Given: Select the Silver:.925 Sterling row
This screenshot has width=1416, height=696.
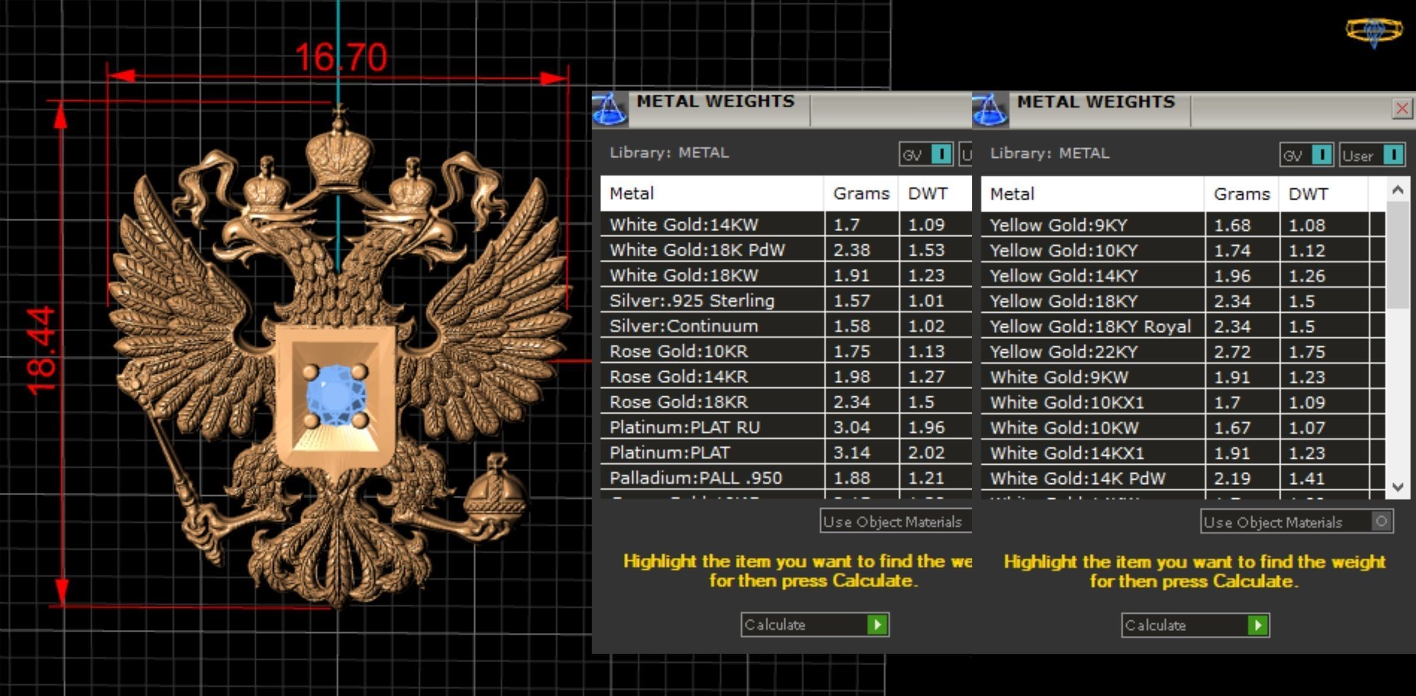Looking at the screenshot, I should (x=786, y=300).
